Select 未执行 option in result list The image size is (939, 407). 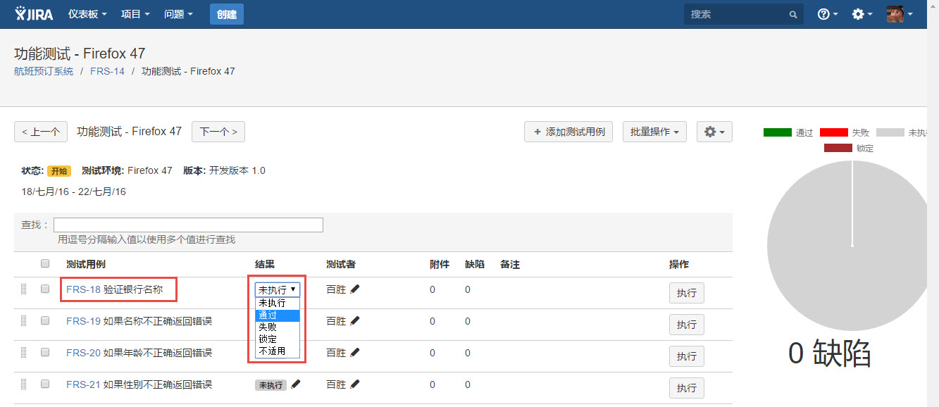click(278, 303)
